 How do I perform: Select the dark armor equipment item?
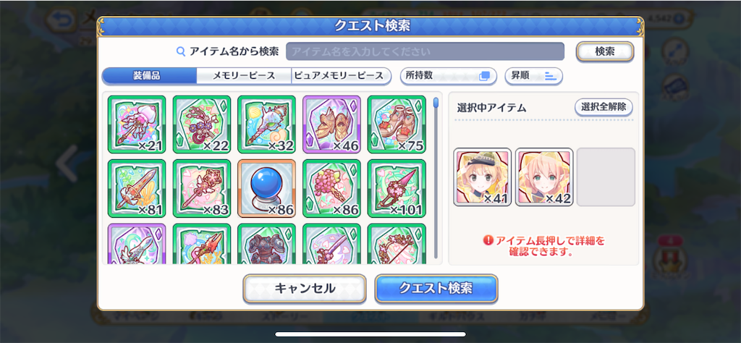click(x=266, y=244)
